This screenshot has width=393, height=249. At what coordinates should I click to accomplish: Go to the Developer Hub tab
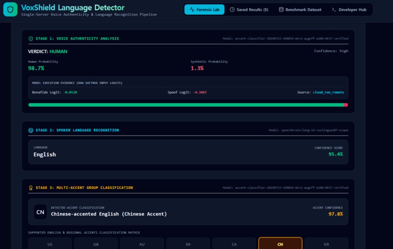pos(349,10)
